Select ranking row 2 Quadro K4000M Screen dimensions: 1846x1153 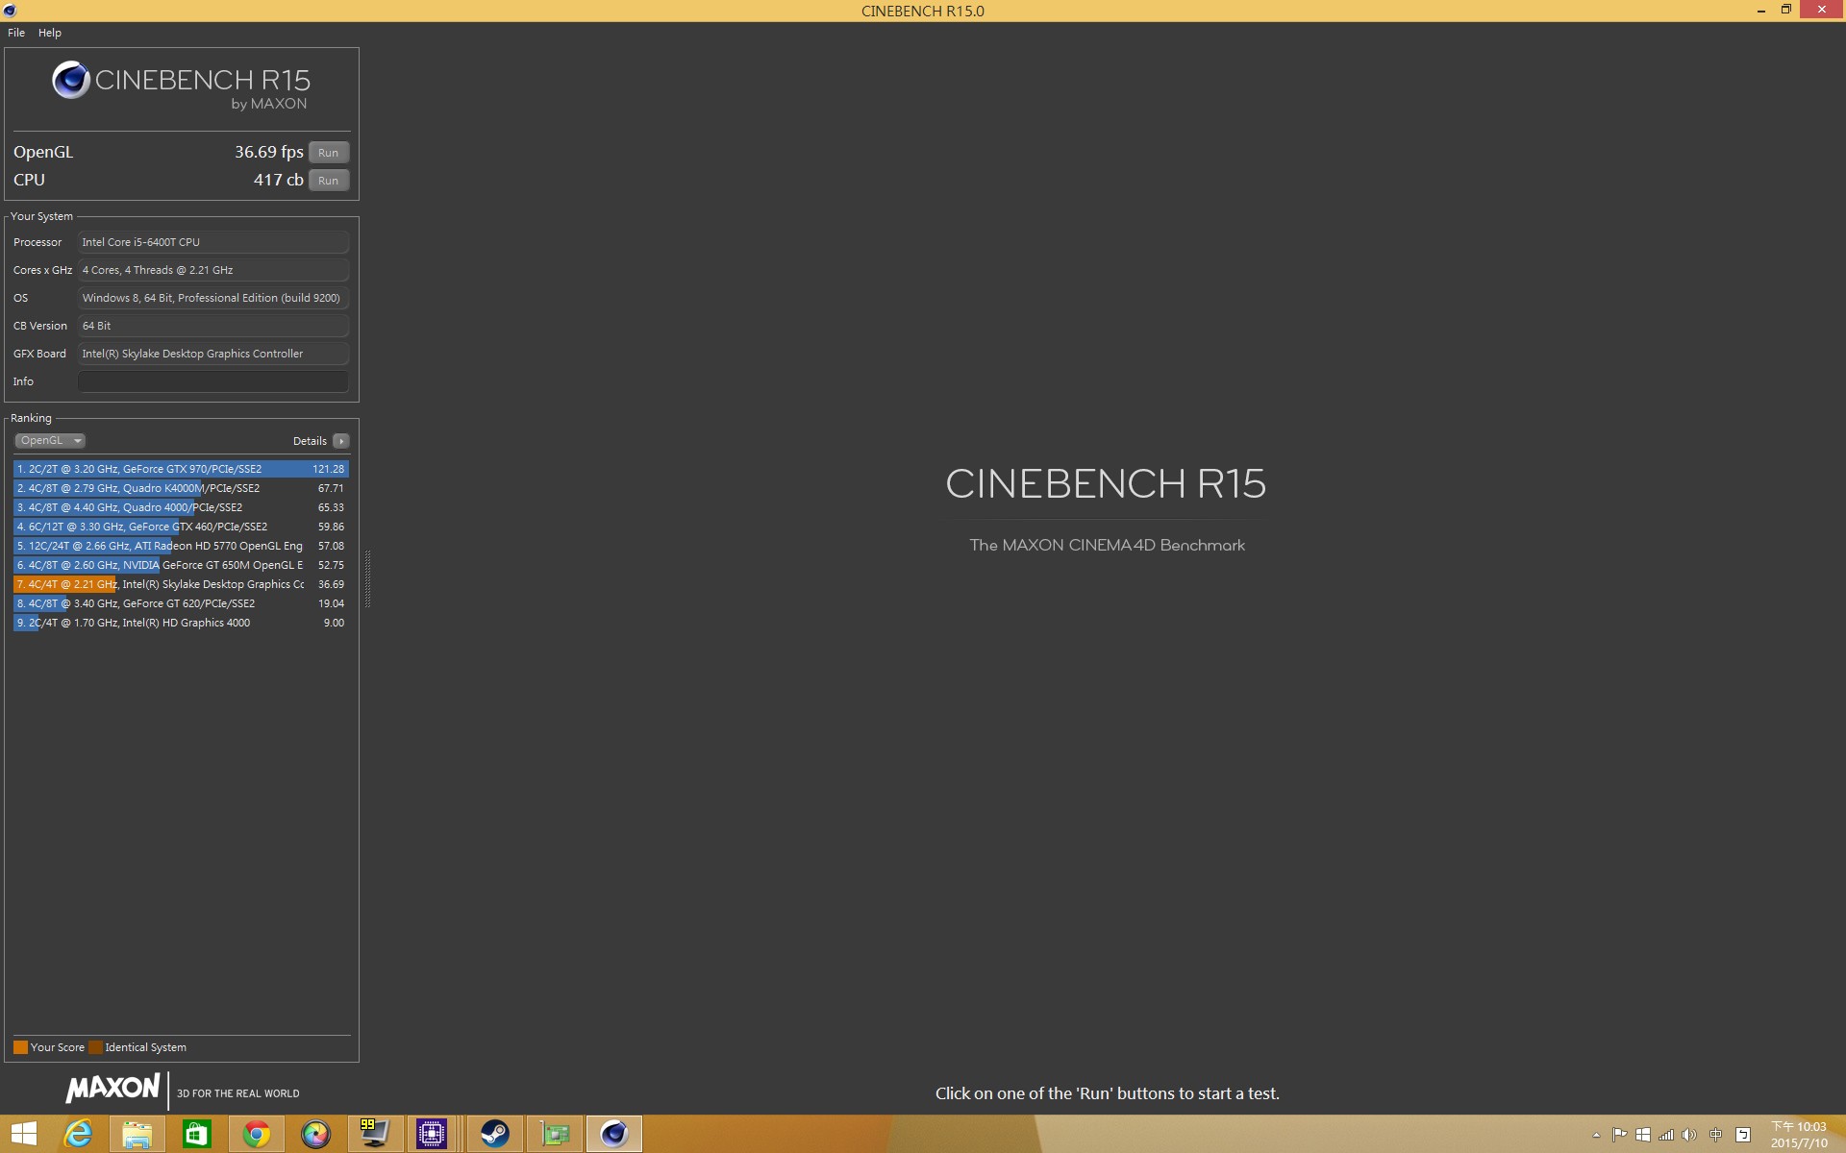[x=181, y=488]
